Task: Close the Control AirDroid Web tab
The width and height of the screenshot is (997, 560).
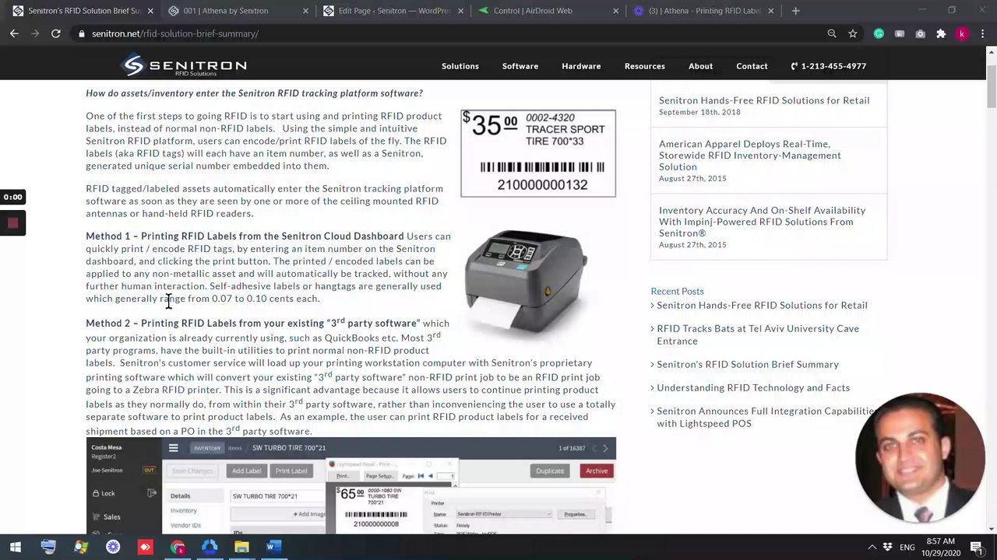Action: (615, 11)
